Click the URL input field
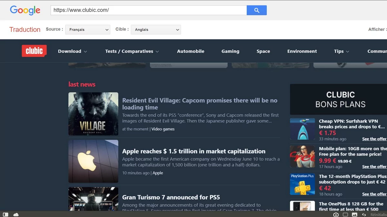This screenshot has width=387, height=217. tap(148, 10)
